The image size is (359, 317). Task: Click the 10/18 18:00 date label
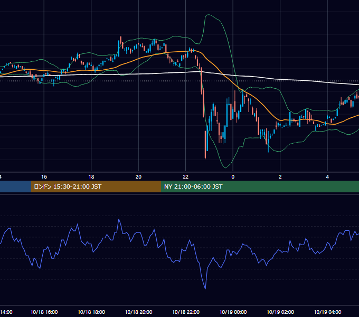tap(91, 312)
